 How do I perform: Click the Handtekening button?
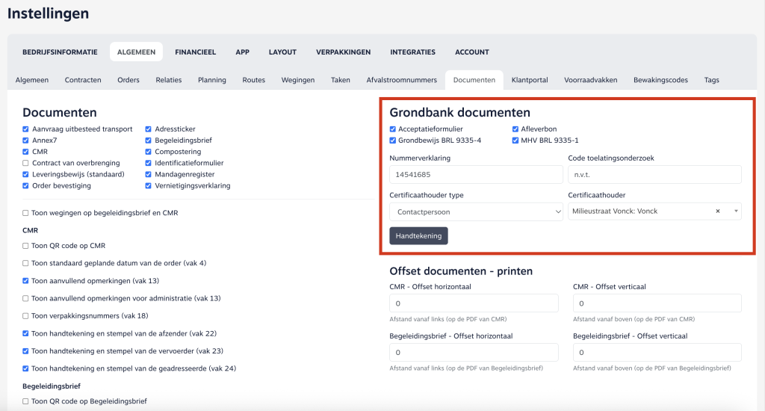coord(418,236)
